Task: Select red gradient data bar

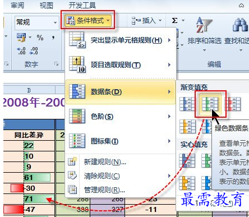Action: pos(233,104)
